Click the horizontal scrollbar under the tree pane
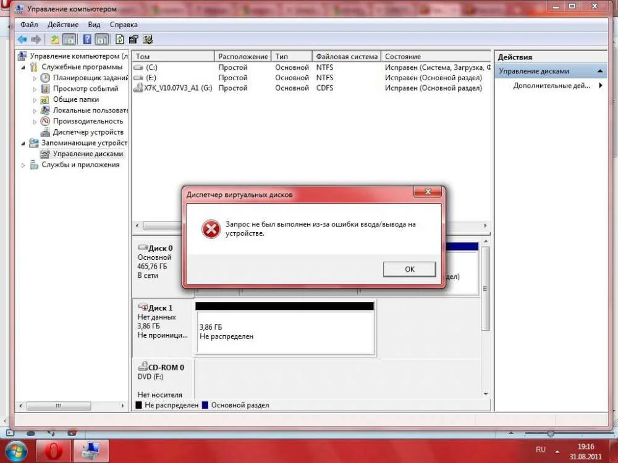 coord(59,406)
